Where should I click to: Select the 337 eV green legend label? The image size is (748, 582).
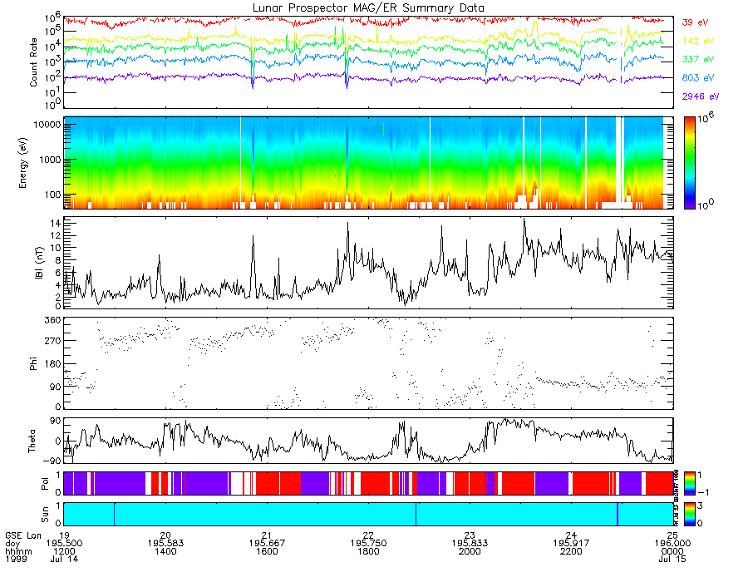point(698,59)
